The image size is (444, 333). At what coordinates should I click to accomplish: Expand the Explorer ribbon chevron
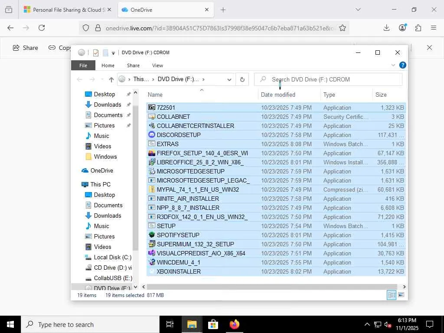(x=393, y=65)
